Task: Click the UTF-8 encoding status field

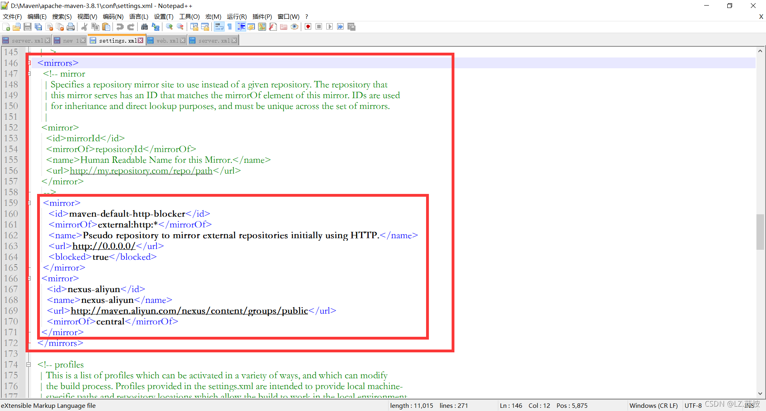Action: (693, 405)
